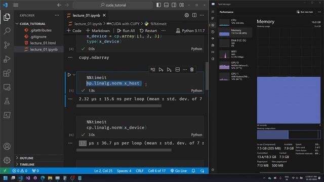Open Processes page in Task Manager sidebar
The height and width of the screenshot is (182, 324).
213,18
